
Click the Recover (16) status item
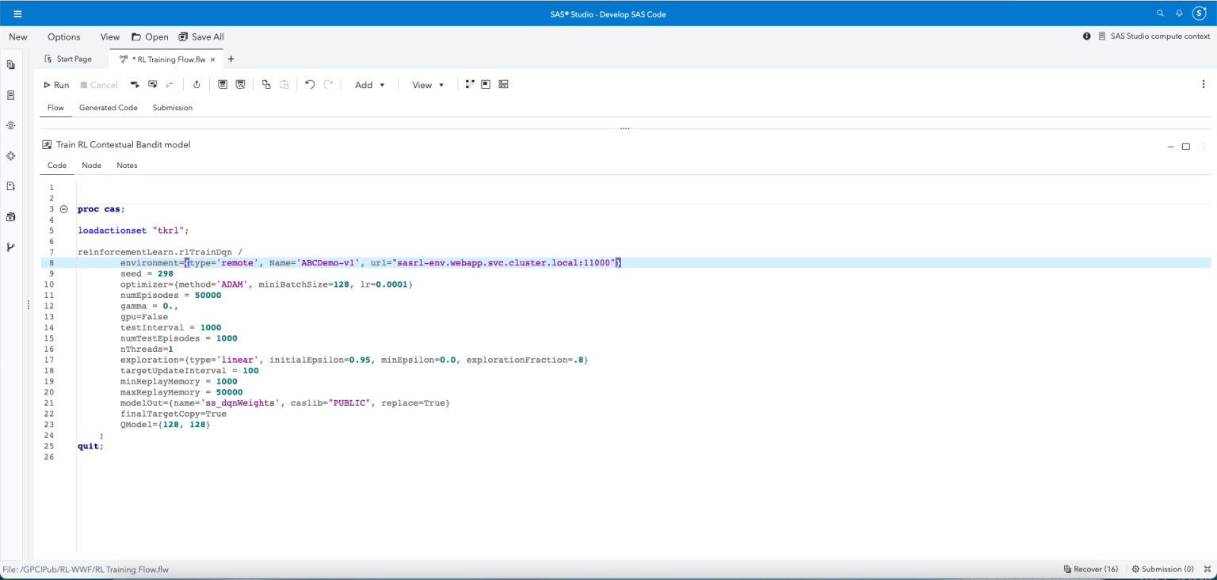(x=1091, y=569)
